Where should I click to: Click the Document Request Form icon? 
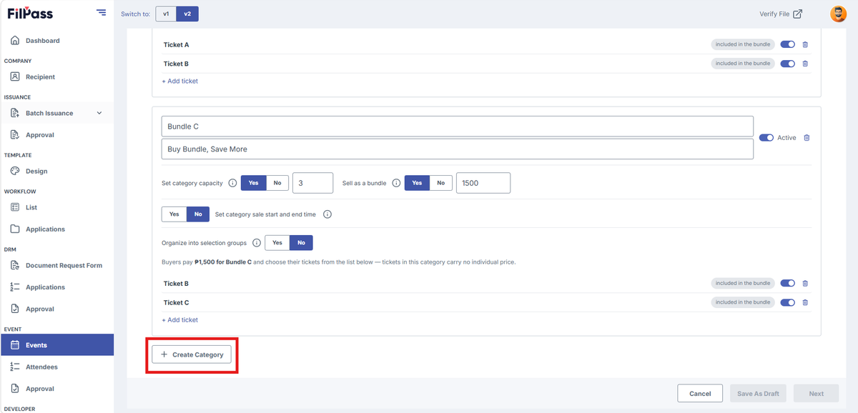pyautogui.click(x=15, y=265)
